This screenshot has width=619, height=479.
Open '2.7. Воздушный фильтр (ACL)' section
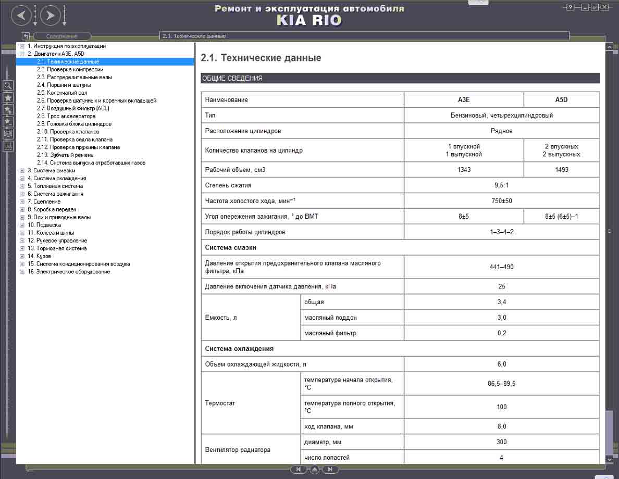point(73,108)
